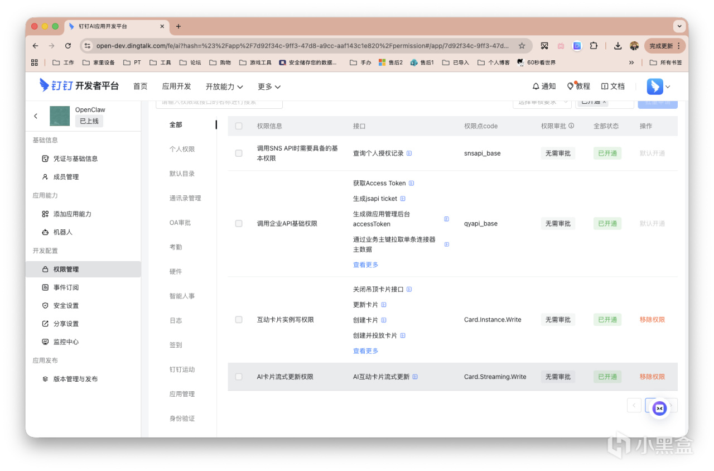The image size is (714, 471).
Task: Click 移除权限 for Card.Streaming.Write
Action: pos(652,377)
